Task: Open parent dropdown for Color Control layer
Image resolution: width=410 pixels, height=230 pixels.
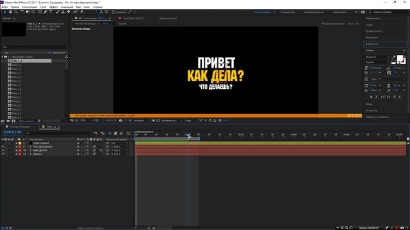Action: click(x=120, y=143)
